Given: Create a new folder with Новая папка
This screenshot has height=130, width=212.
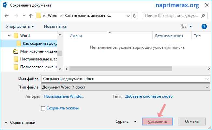Looking at the screenshot, I should (x=55, y=26).
